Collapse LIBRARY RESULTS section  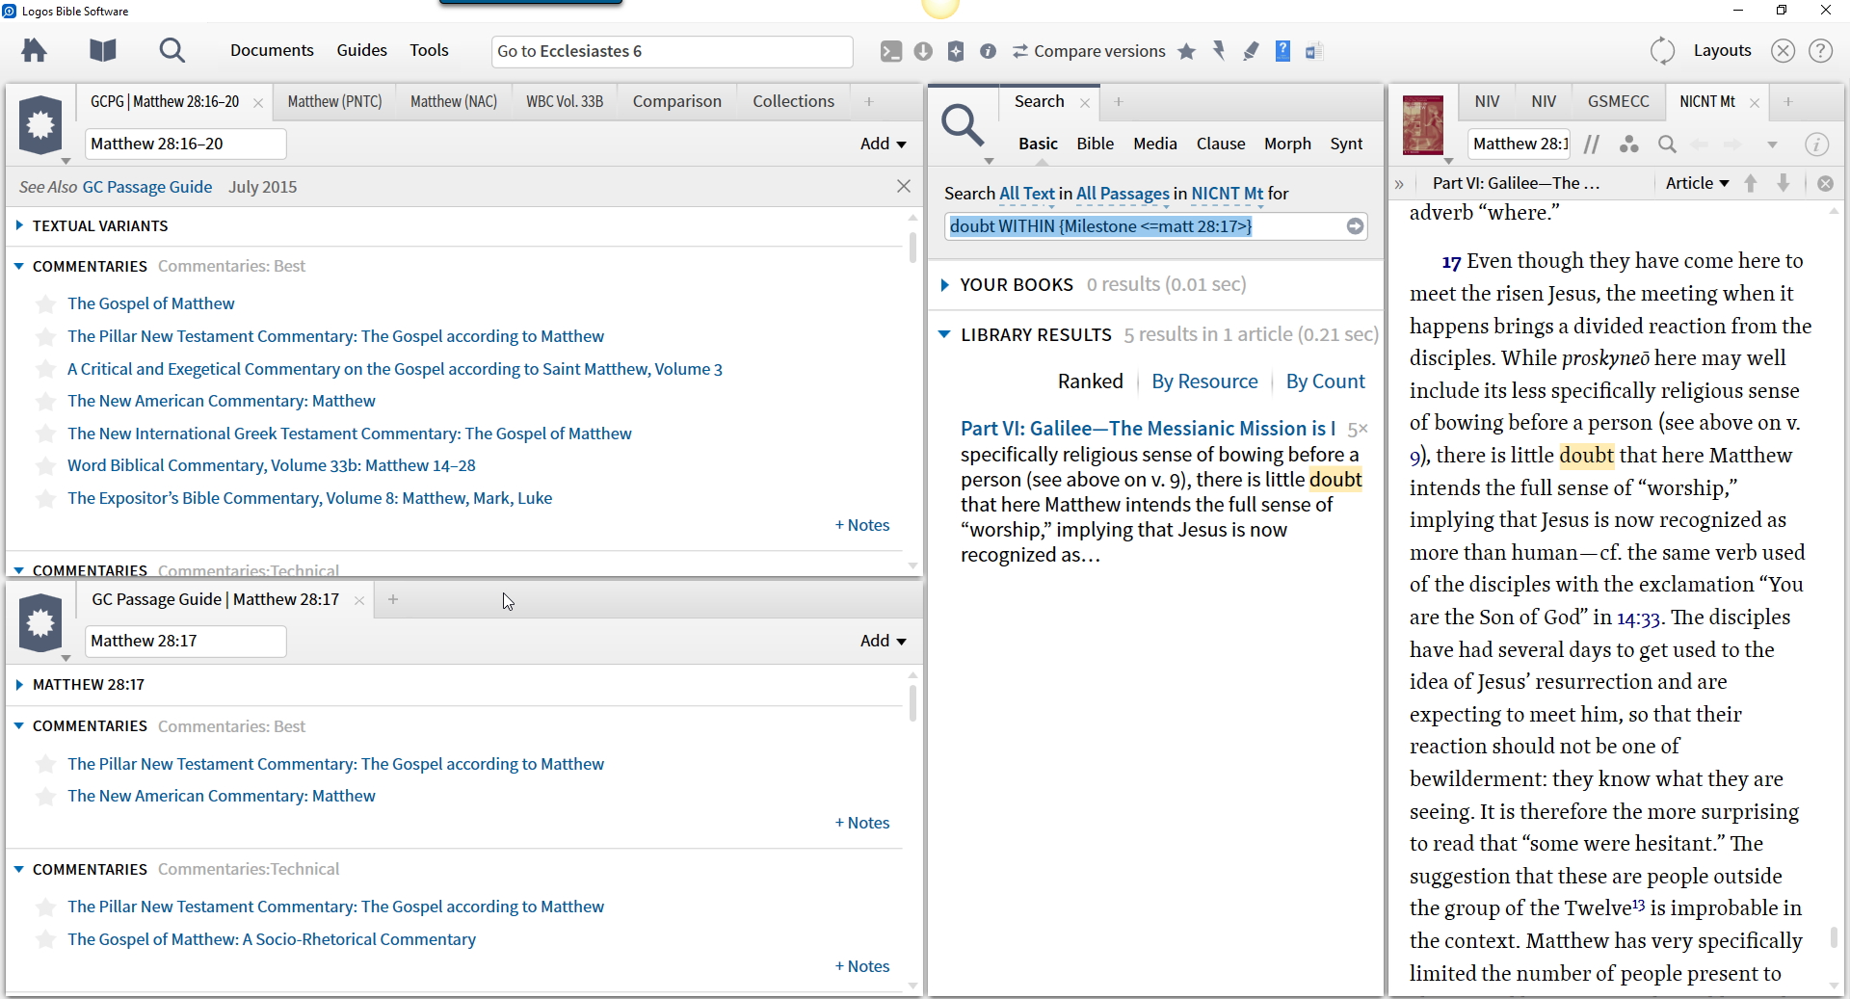pos(944,334)
